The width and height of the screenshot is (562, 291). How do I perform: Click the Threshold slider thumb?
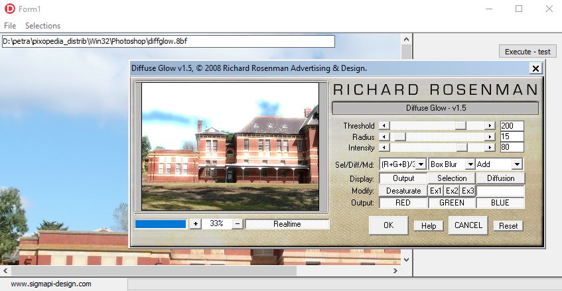coord(460,126)
